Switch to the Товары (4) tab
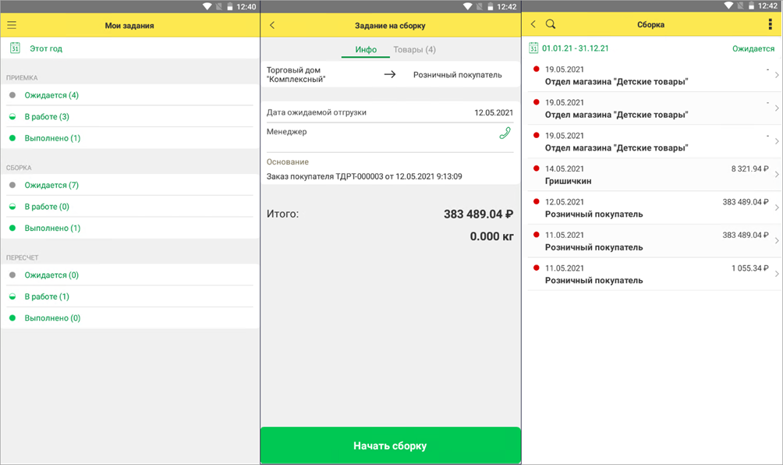The image size is (783, 465). point(414,50)
